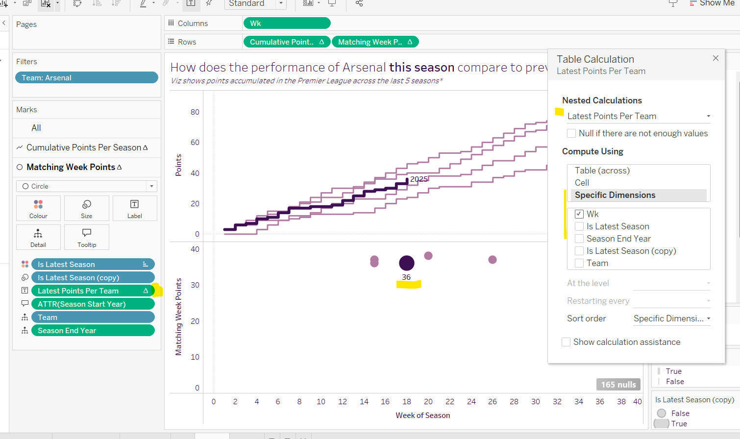Select the Latest Points Per Team pill
Viewport: 740px width, 439px height.
tap(93, 291)
